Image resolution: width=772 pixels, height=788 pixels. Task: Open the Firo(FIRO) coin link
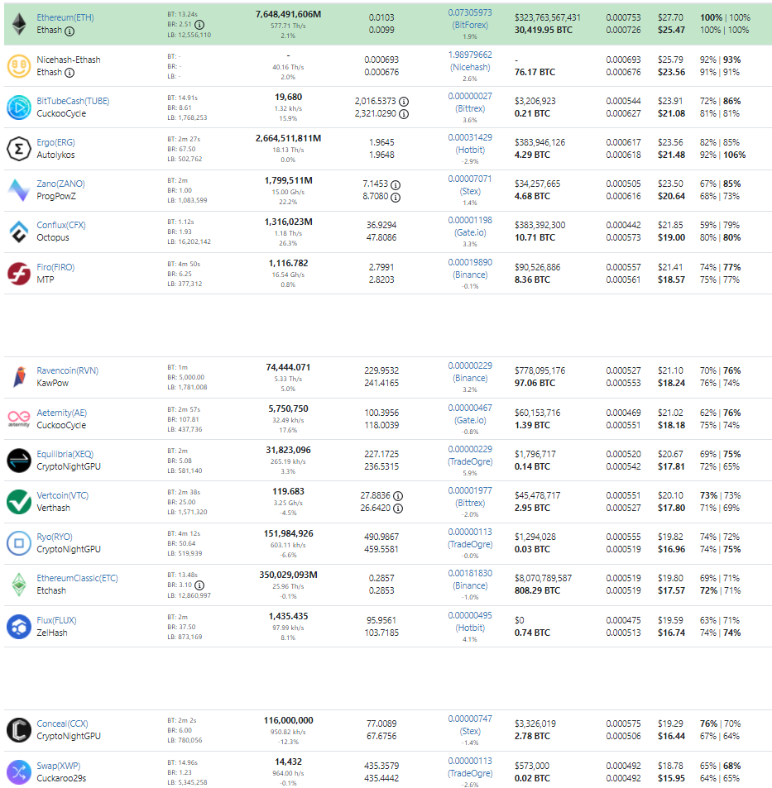(55, 267)
